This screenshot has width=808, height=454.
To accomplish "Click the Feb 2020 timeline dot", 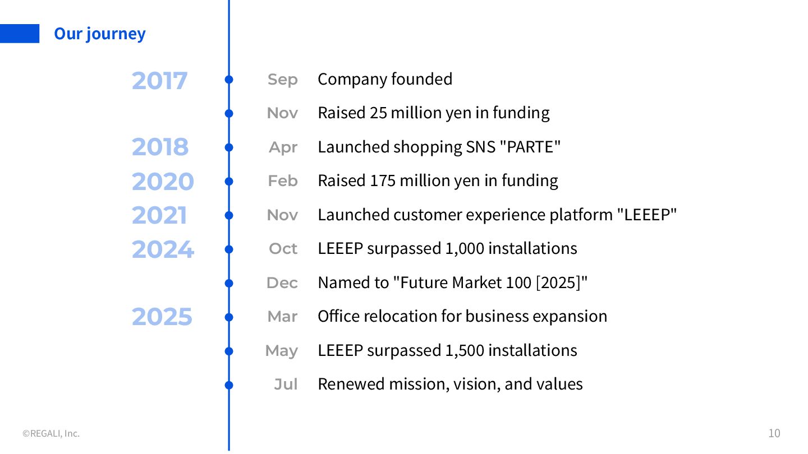I will (229, 181).
